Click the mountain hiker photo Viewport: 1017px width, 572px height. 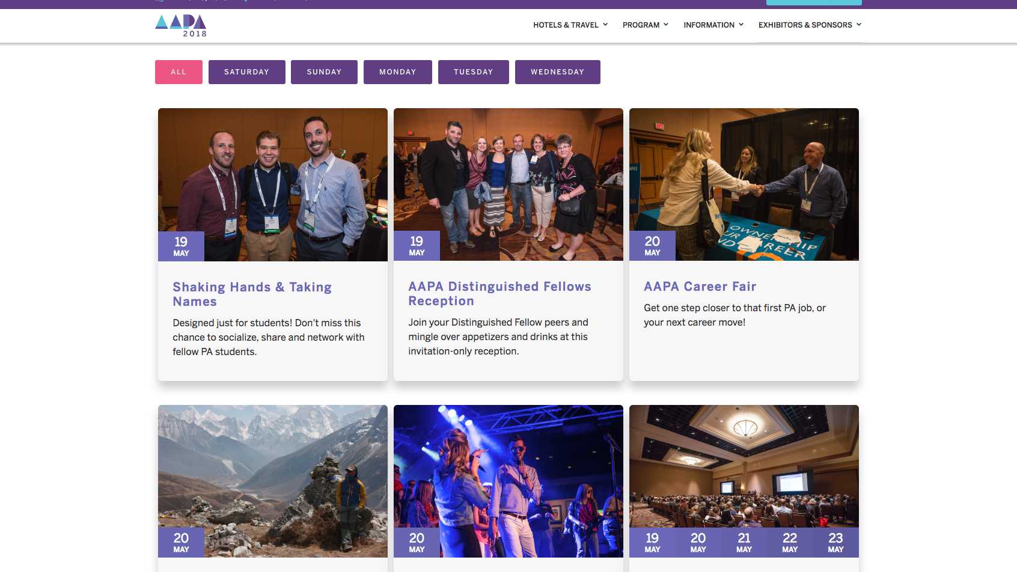pos(273,481)
